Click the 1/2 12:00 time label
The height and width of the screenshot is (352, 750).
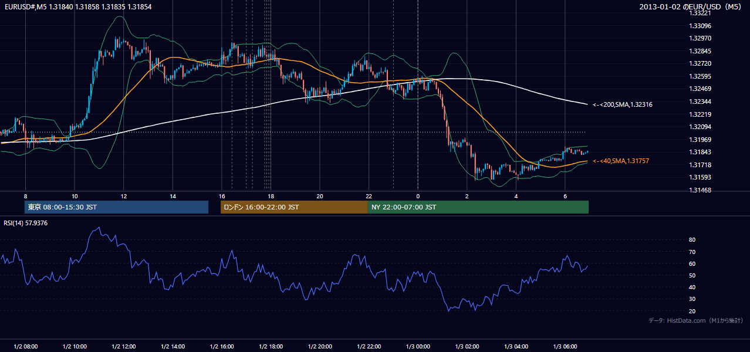[x=123, y=346]
